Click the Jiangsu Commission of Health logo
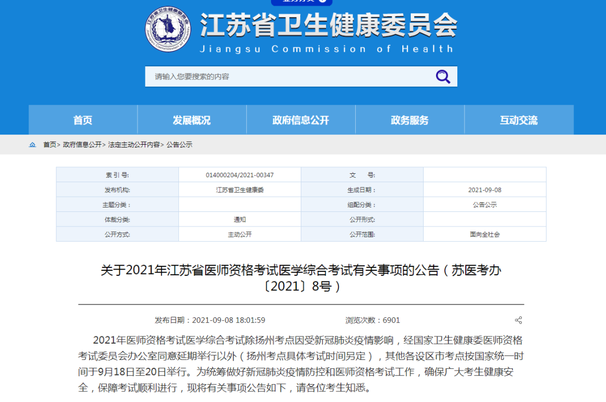The width and height of the screenshot is (606, 402). click(168, 29)
